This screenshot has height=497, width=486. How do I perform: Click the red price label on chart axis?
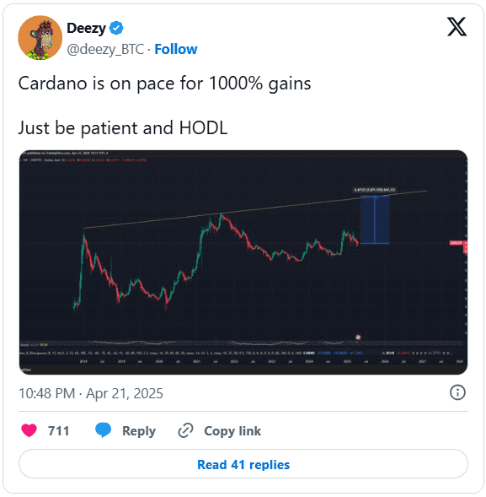coord(458,243)
